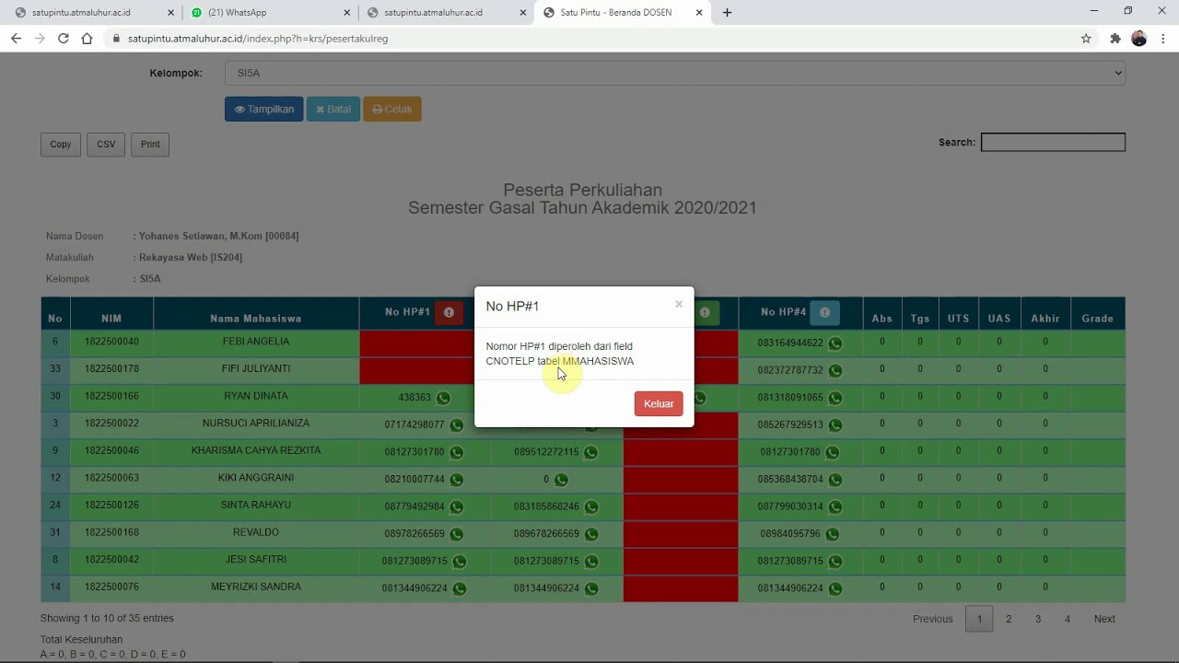Go to pagination page 3
The height and width of the screenshot is (663, 1179).
click(x=1038, y=619)
